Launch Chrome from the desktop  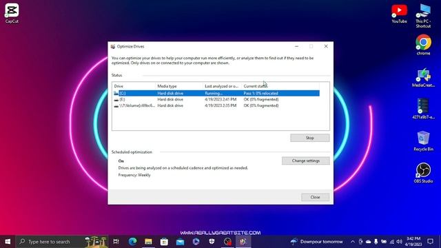tap(423, 45)
